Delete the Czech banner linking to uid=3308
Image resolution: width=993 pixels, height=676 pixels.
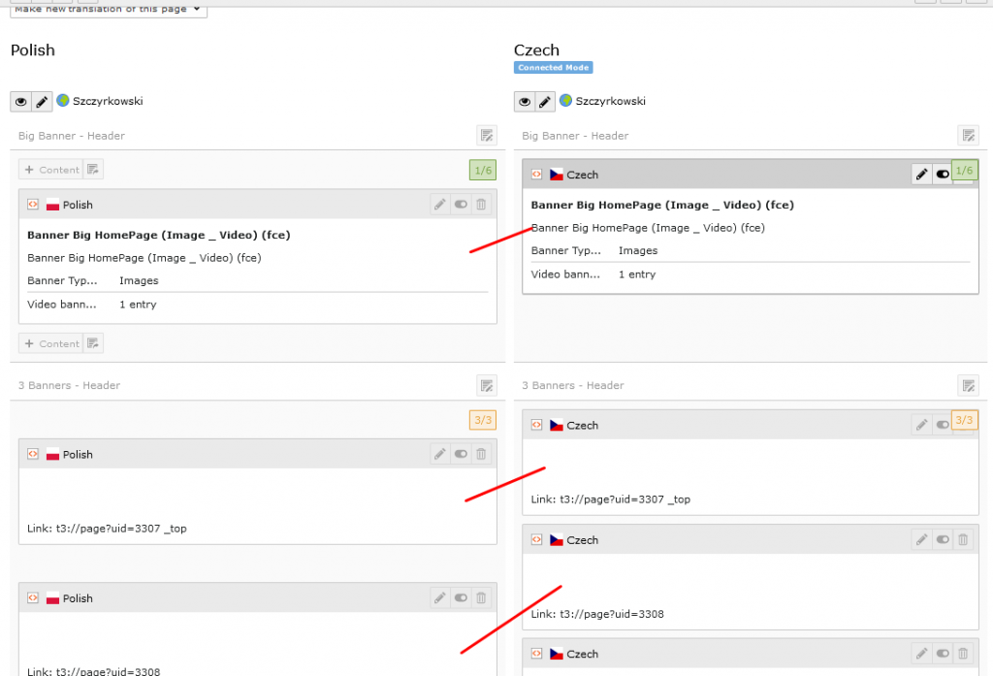pos(962,540)
